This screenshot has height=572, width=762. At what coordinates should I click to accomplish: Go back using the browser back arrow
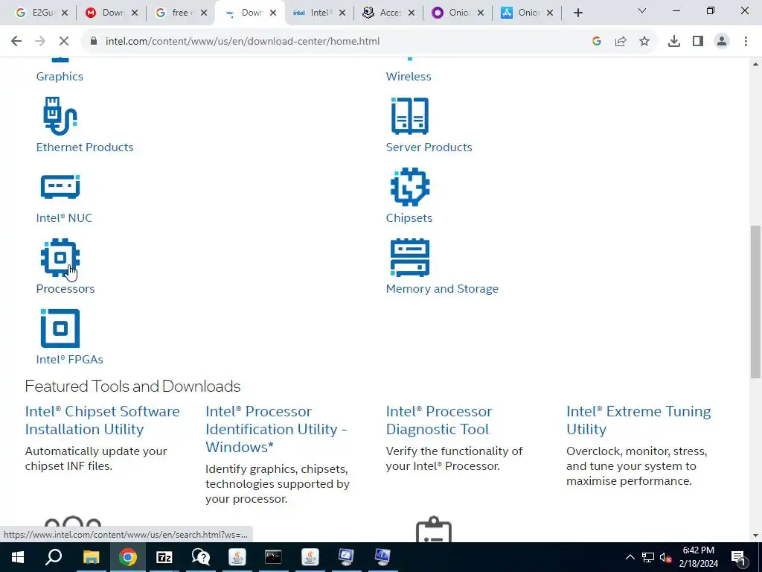click(x=16, y=42)
